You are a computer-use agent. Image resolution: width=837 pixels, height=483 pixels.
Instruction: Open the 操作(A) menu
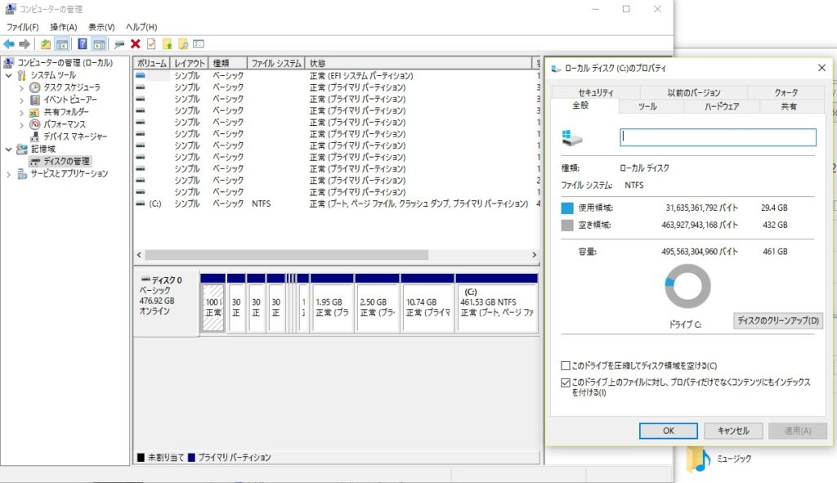(x=64, y=27)
